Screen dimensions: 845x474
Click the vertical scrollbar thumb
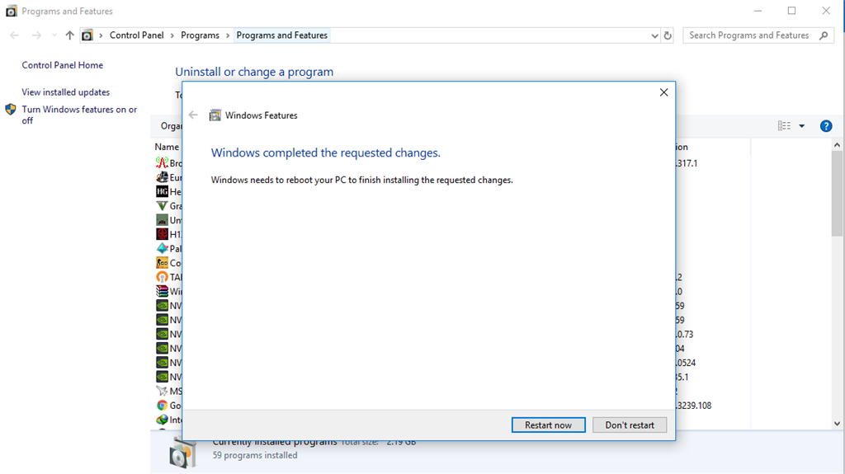tap(837, 195)
